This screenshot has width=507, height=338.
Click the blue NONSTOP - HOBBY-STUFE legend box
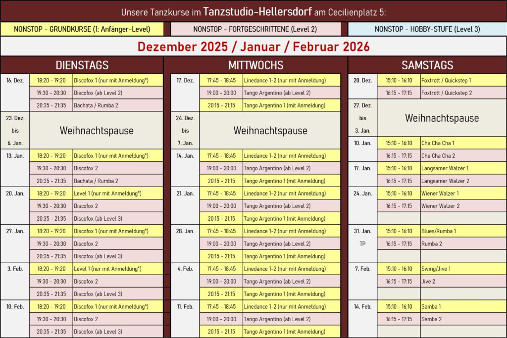427,29
